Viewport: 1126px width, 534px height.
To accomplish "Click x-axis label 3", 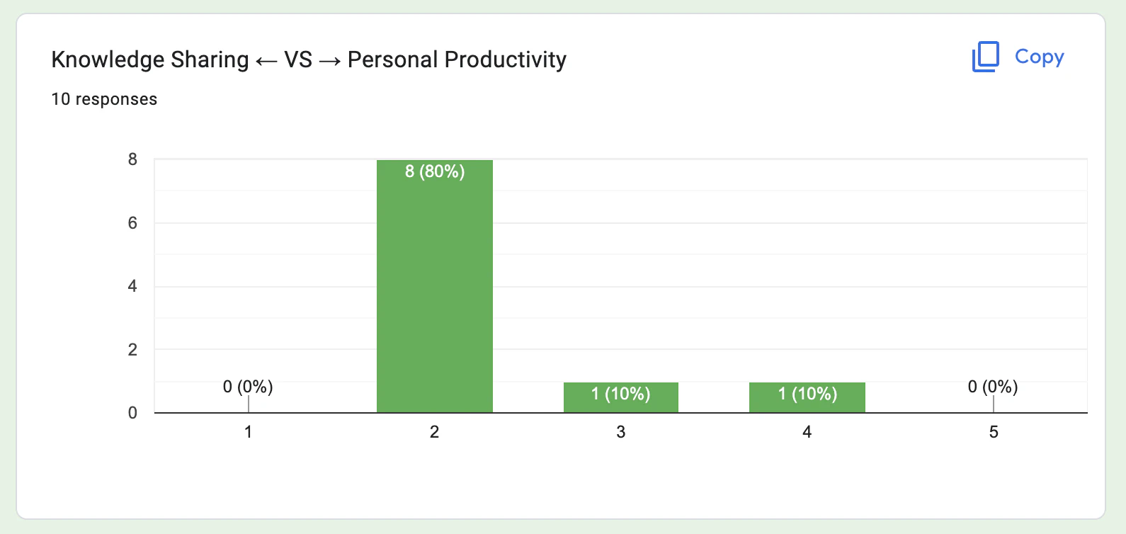I will coord(621,432).
